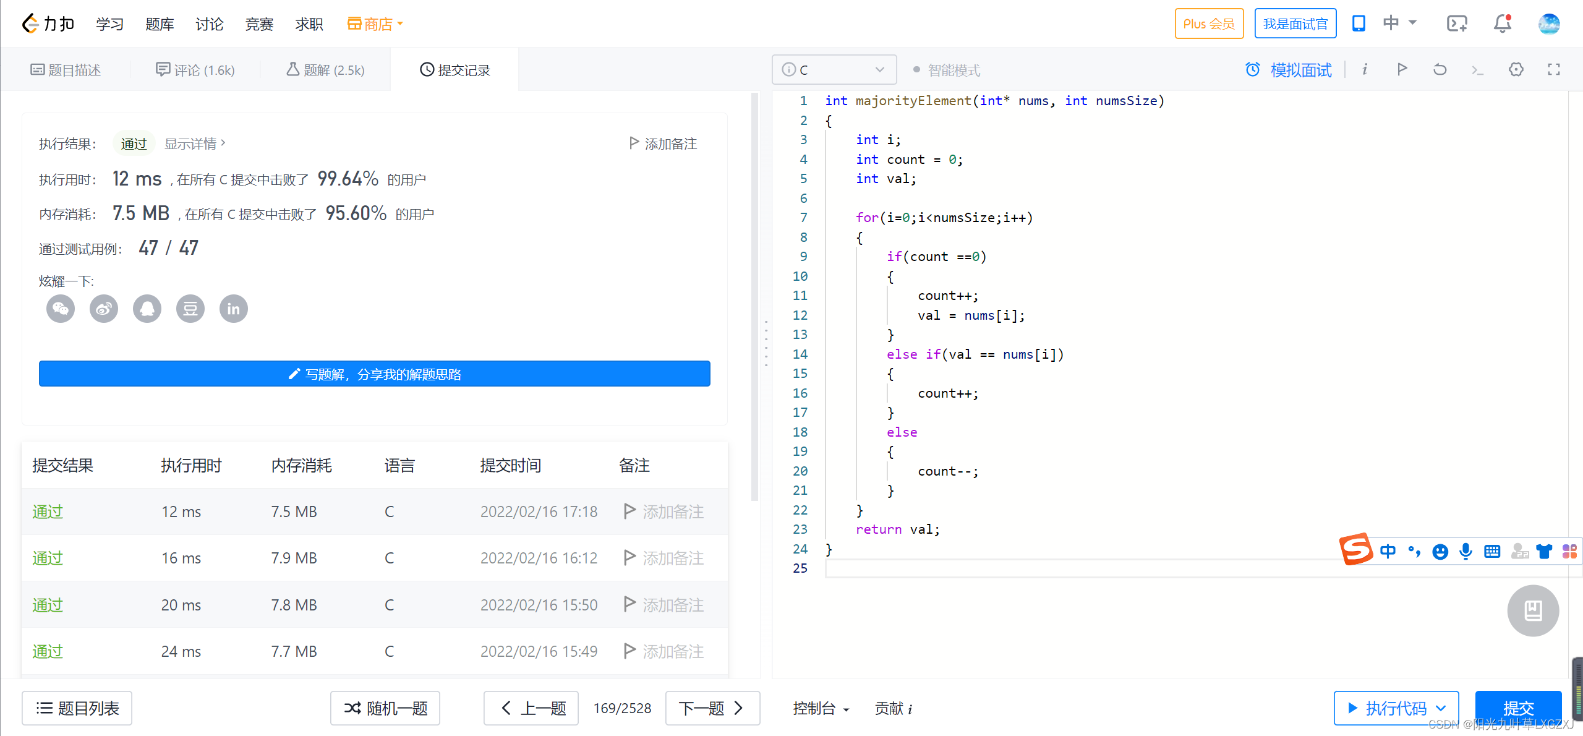This screenshot has width=1583, height=736.
Task: Expand the 控制台 console panel
Action: [821, 708]
